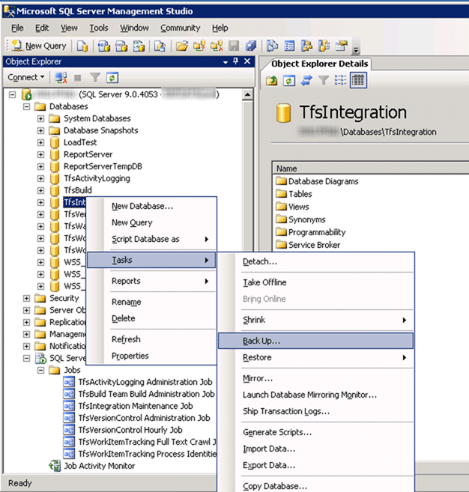Image resolution: width=469 pixels, height=492 pixels.
Task: Open the Connect dropdown in Object Explorer
Action: pos(25,77)
